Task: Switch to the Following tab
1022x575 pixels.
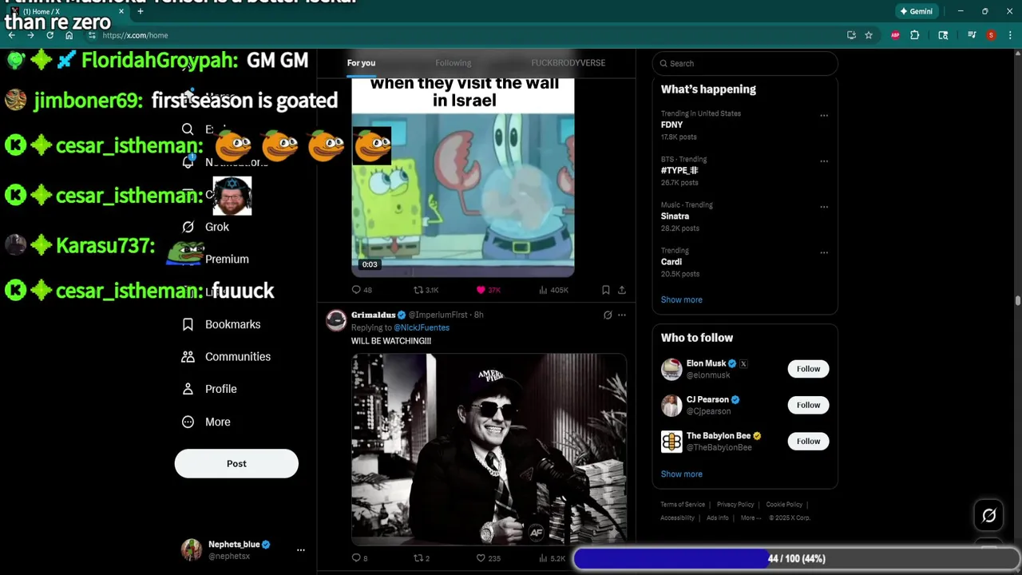Action: 453,63
